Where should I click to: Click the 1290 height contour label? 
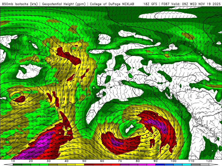pos(30,138)
